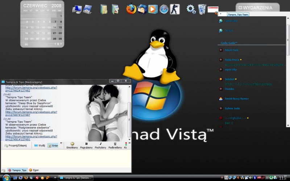Launch Safari compass icon in the dock
Image resolution: width=290 pixels, height=181 pixels.
coord(164,9)
